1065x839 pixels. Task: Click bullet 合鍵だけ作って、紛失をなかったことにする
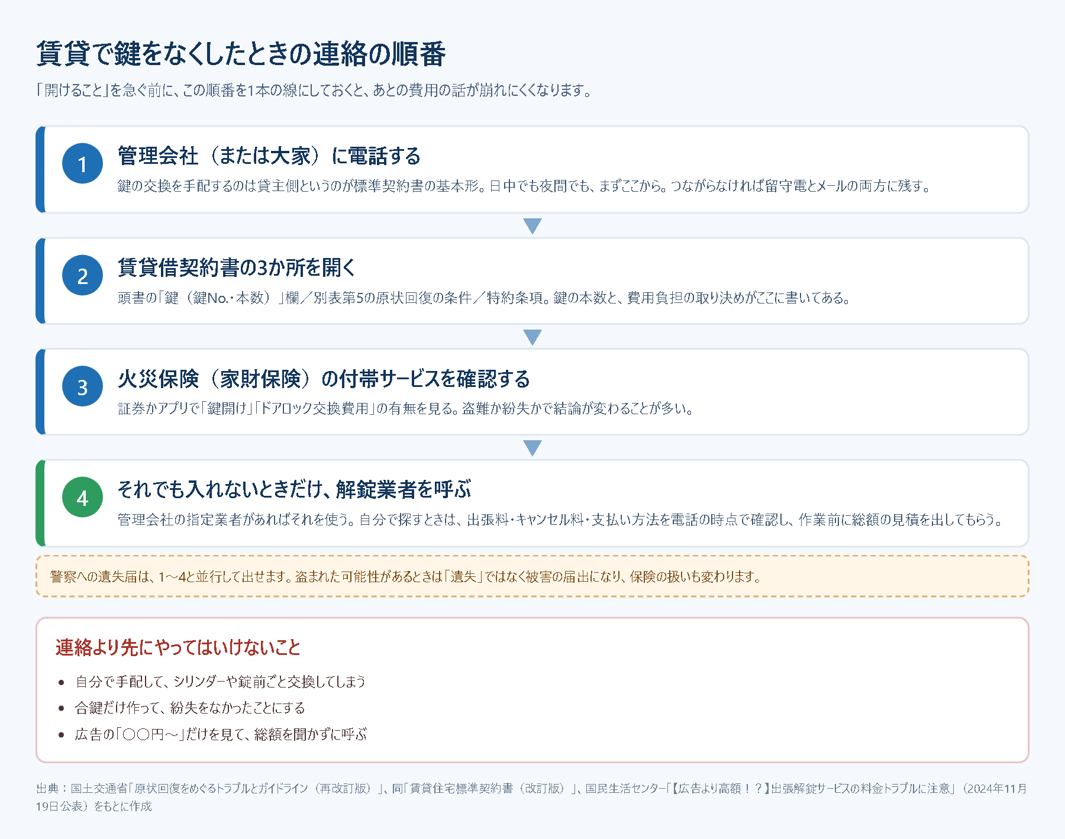click(x=190, y=708)
